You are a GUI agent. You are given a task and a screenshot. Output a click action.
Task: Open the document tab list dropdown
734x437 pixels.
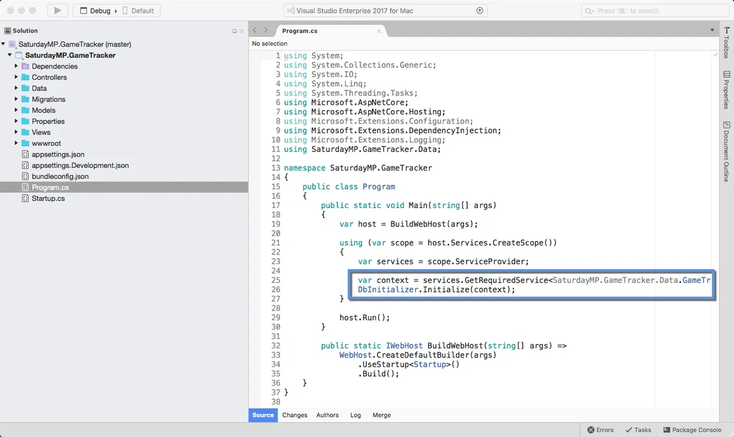pos(712,30)
